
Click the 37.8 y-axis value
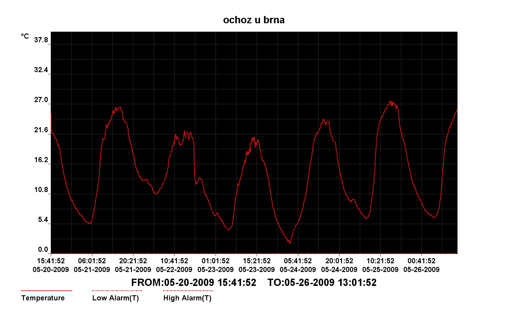(x=41, y=40)
